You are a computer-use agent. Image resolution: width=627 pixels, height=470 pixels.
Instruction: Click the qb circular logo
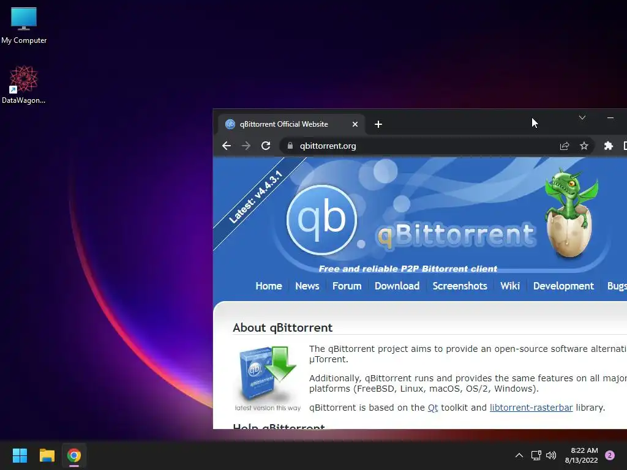point(322,220)
